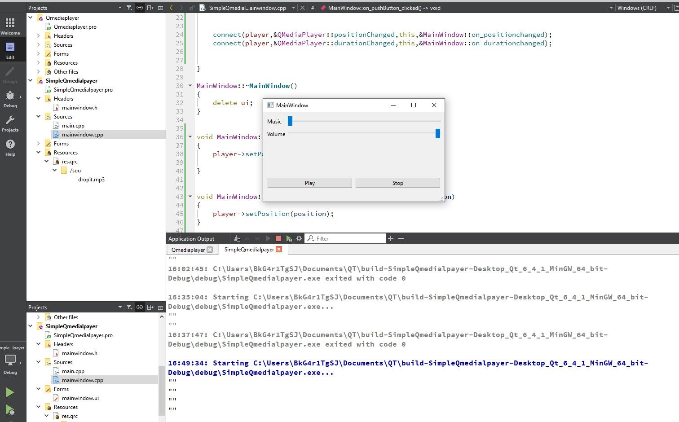This screenshot has height=422, width=679.
Task: Zoom in Application Output with plus
Action: 391,238
